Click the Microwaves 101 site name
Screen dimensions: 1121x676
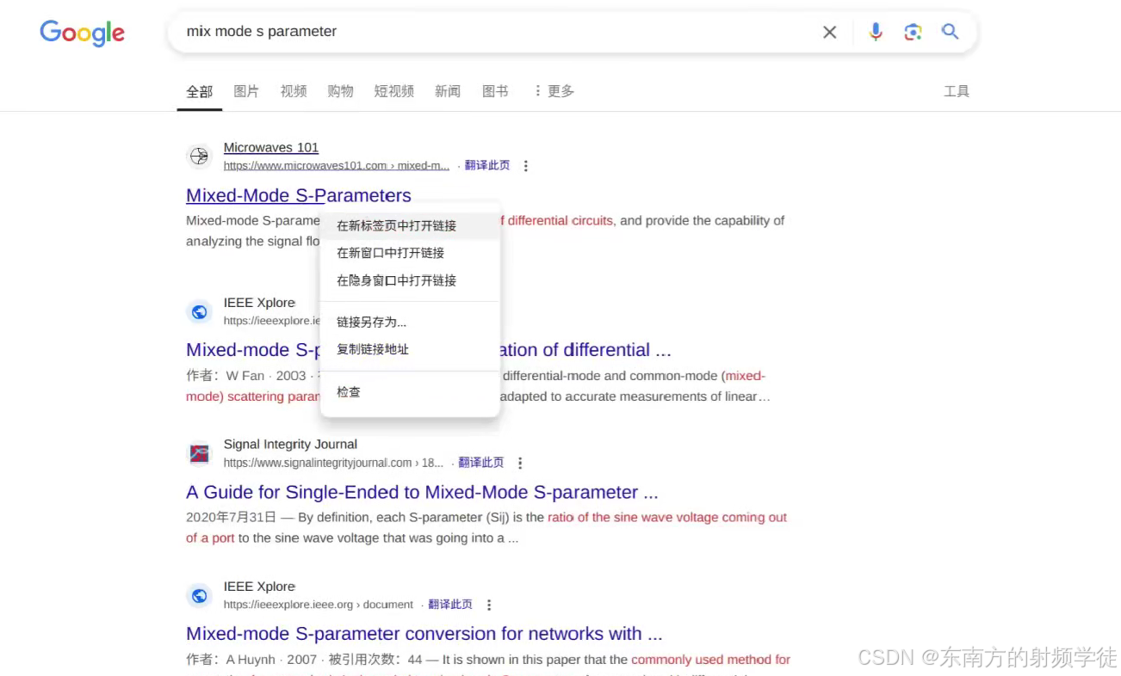coord(271,148)
